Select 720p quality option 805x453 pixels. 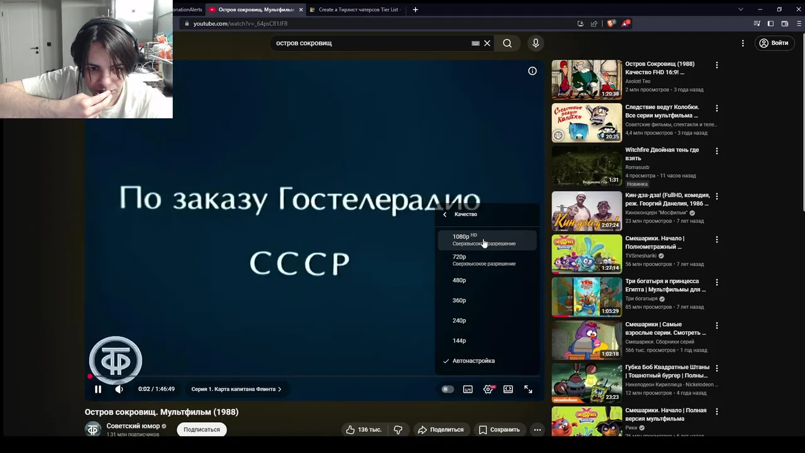tap(487, 260)
